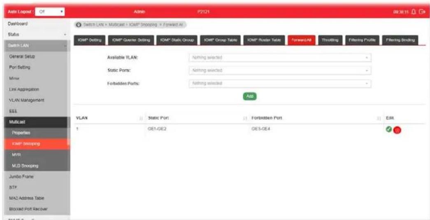Switch to Filtering Profile tab

pyautogui.click(x=362, y=40)
